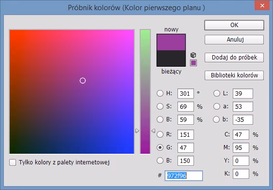The width and height of the screenshot is (273, 190).
Task: Click the a field showing 53
Action: [243, 106]
